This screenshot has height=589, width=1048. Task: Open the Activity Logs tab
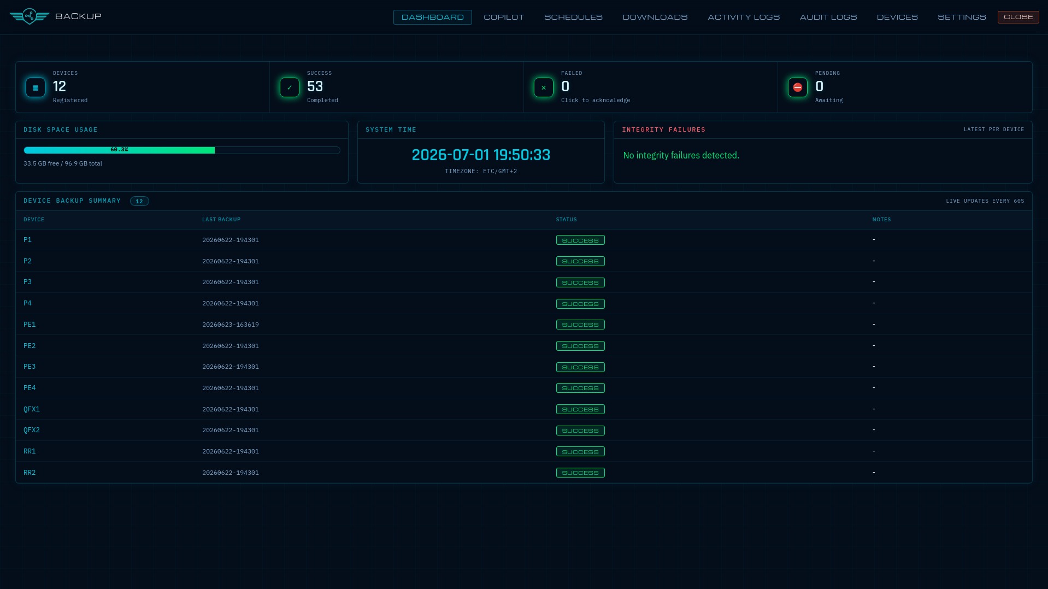[x=744, y=17]
